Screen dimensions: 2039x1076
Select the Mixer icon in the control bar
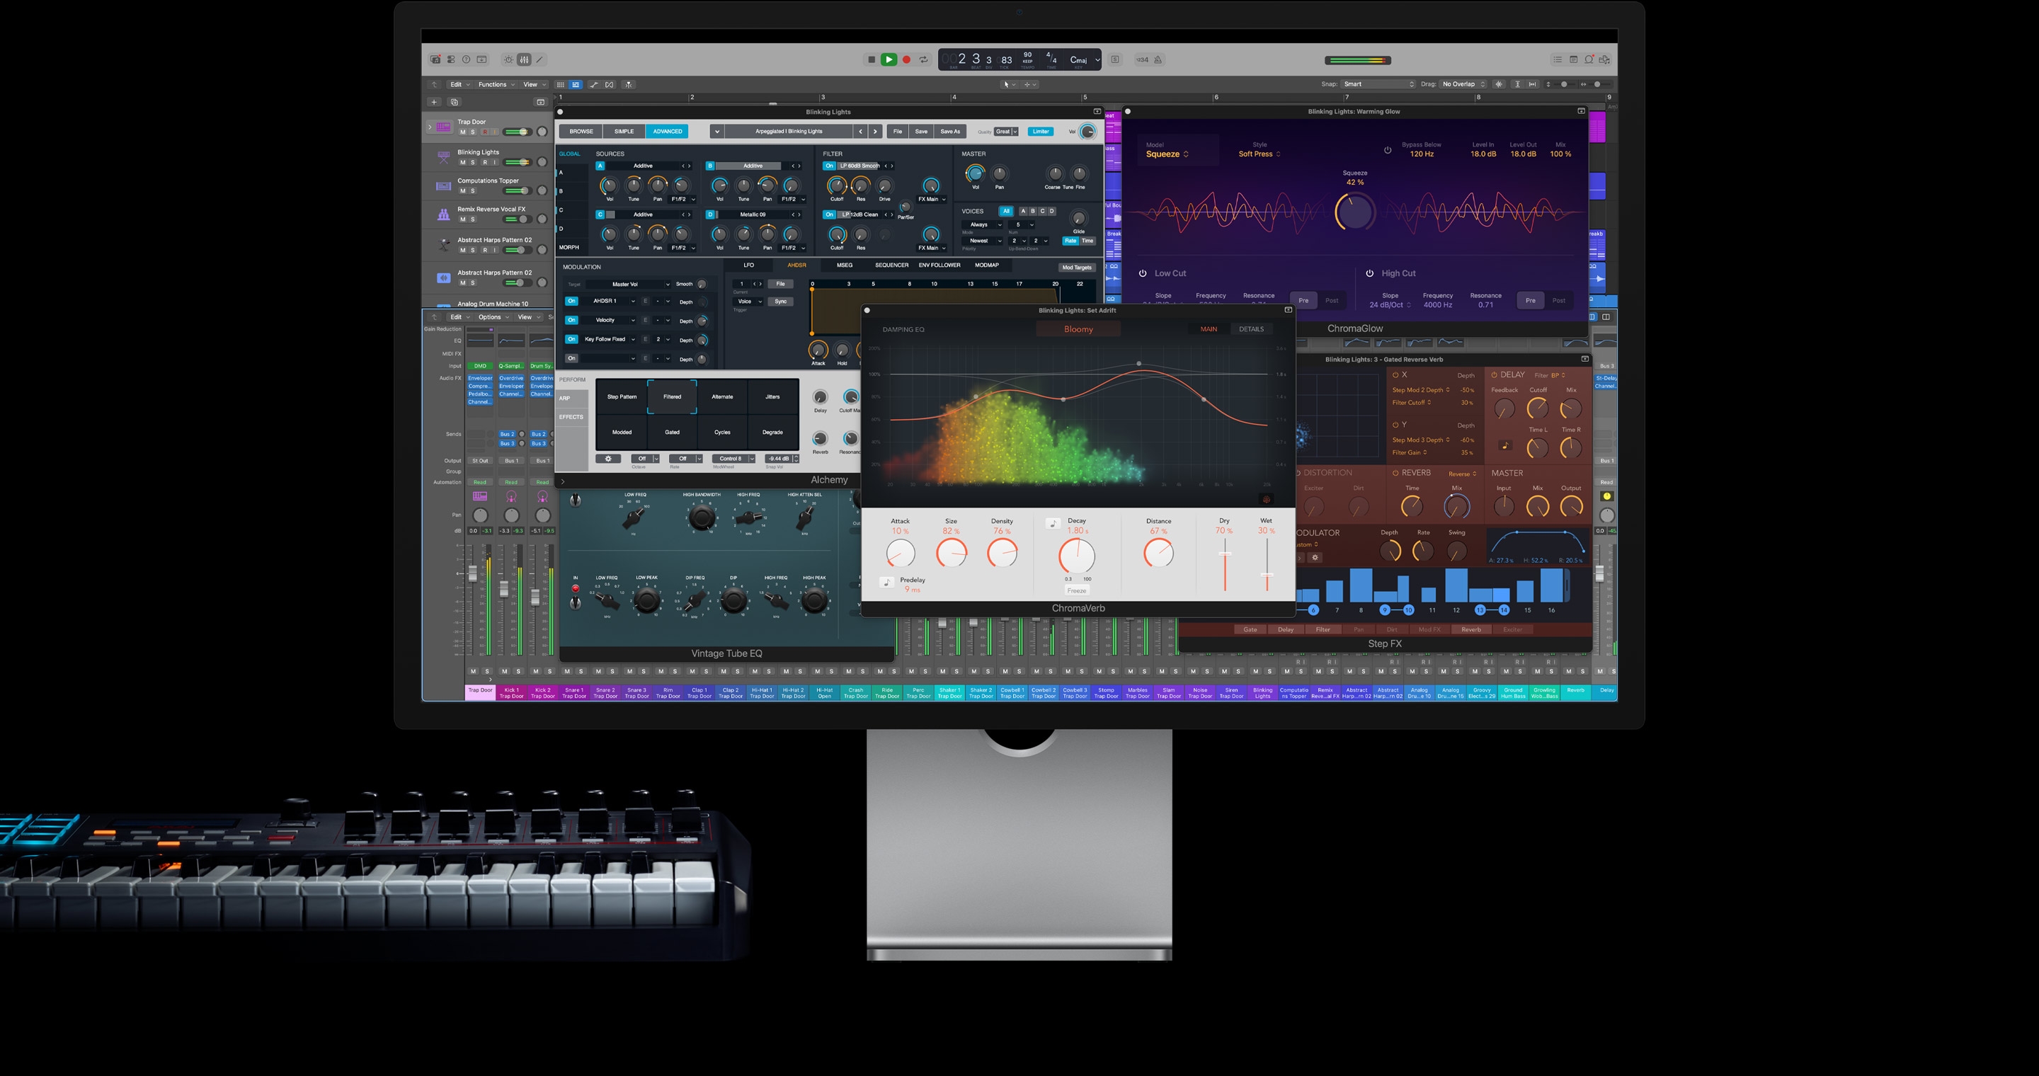[523, 59]
